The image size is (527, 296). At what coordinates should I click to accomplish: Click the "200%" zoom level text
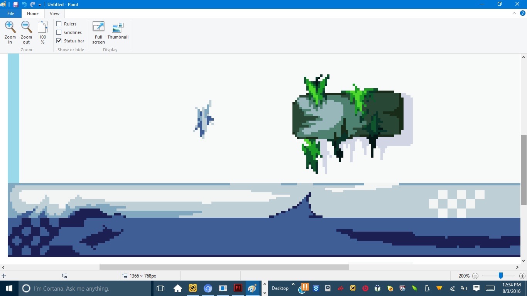[464, 276]
